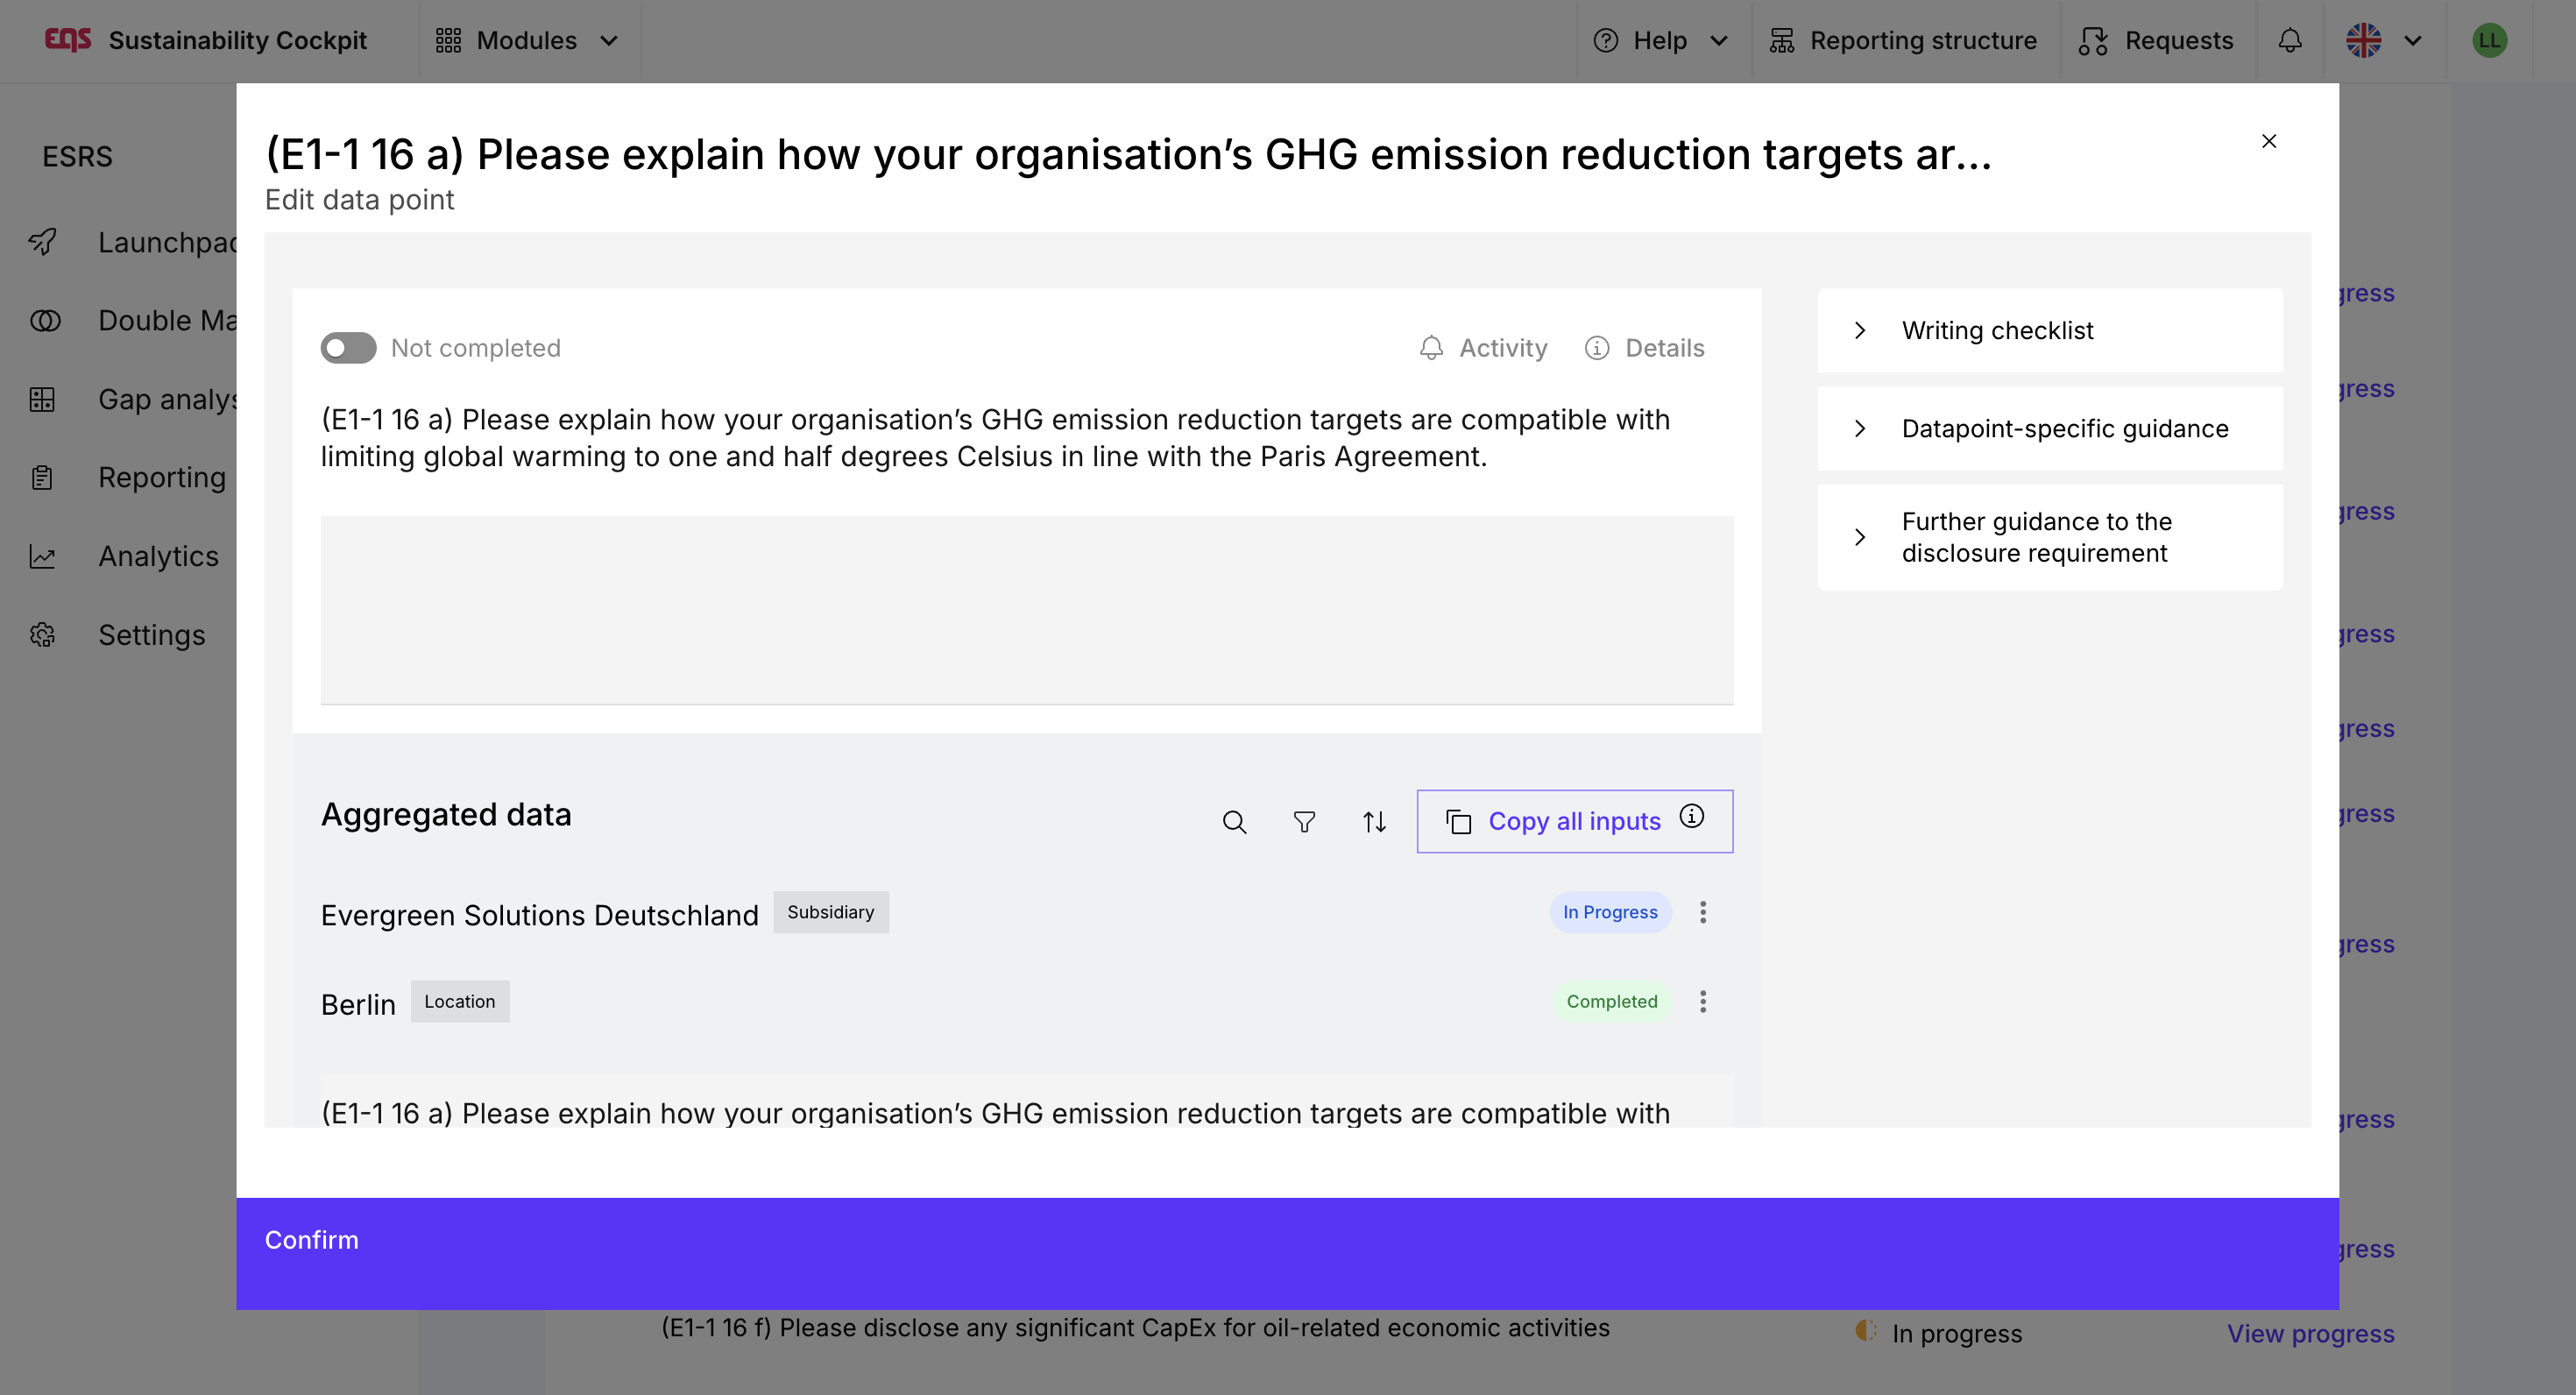The height and width of the screenshot is (1395, 2576).
Task: Click the Copy all inputs button
Action: point(1558,822)
